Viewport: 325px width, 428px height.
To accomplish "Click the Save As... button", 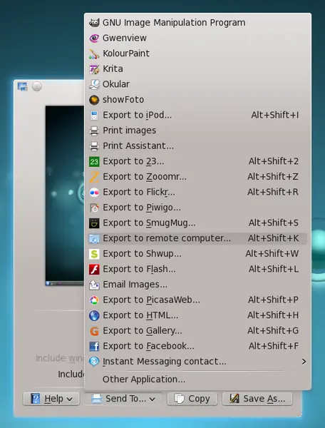I will pyautogui.click(x=257, y=399).
